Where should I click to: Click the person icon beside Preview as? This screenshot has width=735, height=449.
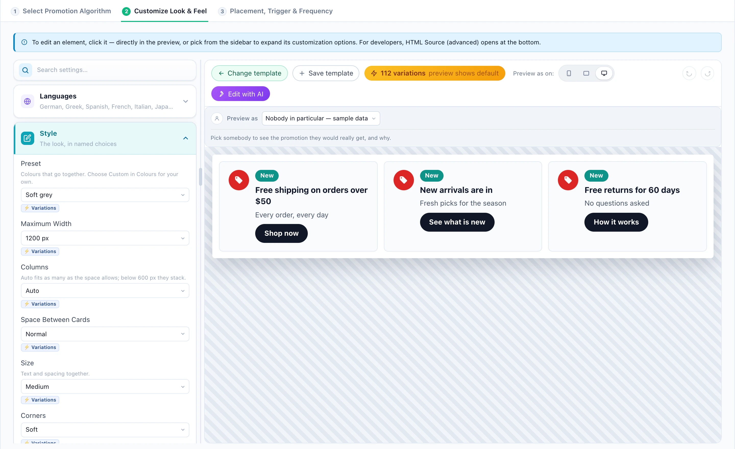[217, 118]
